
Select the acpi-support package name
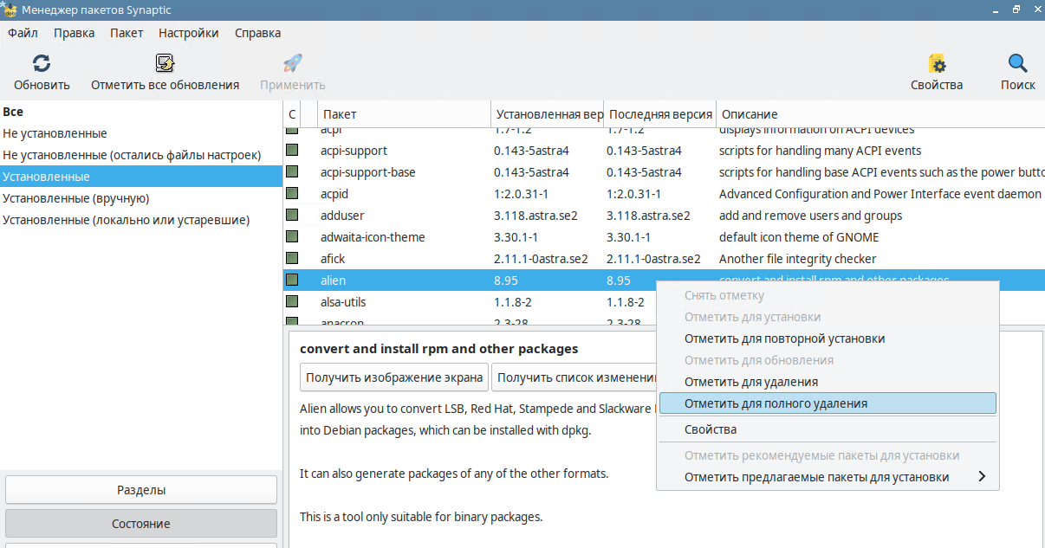[x=354, y=151]
